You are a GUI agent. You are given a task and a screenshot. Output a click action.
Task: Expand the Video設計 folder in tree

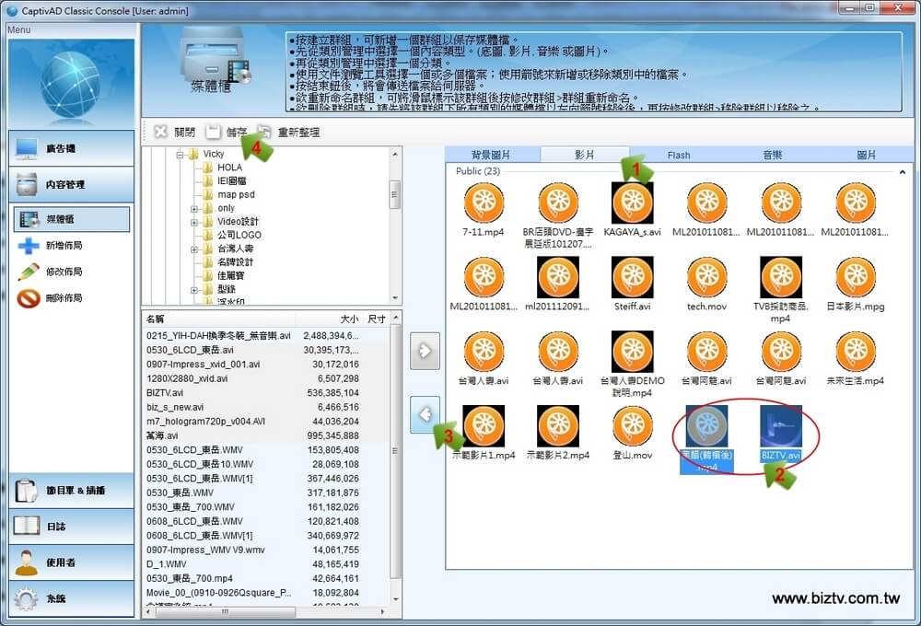point(194,222)
